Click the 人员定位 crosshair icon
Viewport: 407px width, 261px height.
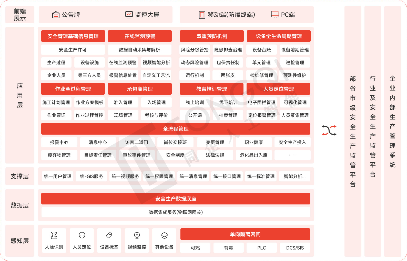(x=82, y=235)
